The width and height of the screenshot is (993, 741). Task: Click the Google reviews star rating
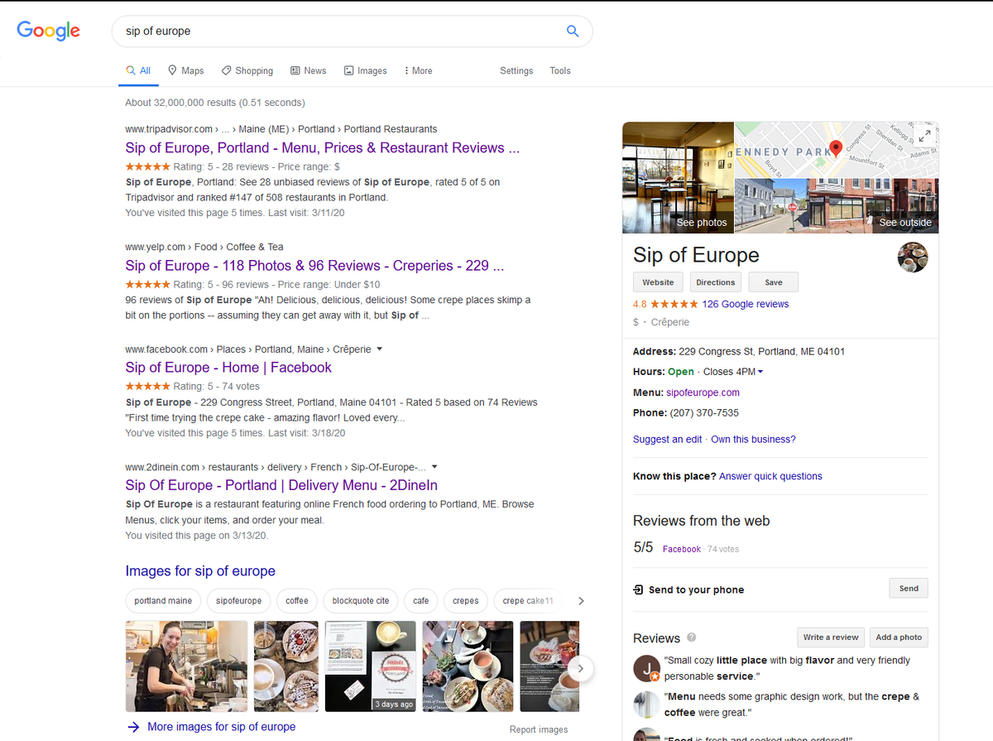coord(674,304)
